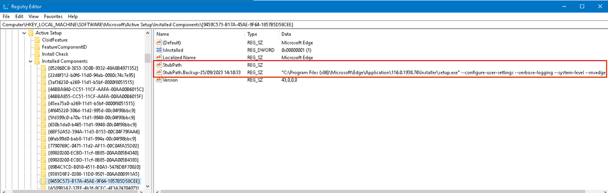This screenshot has width=608, height=193.
Task: Select the Install Check folder icon
Action: tap(37, 54)
